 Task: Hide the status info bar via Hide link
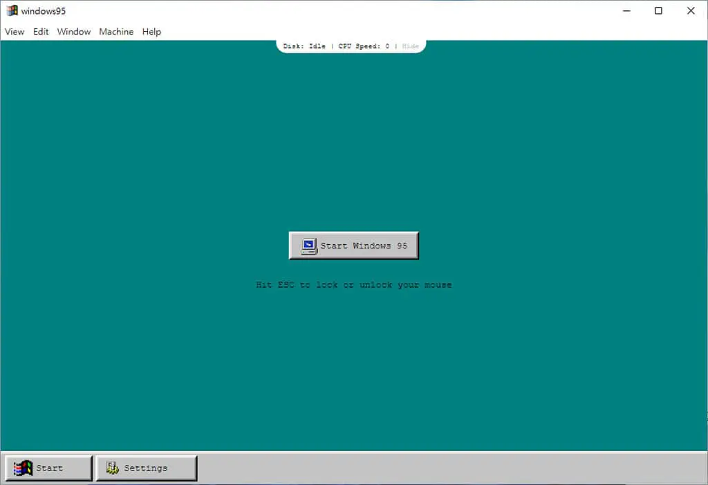pos(411,46)
